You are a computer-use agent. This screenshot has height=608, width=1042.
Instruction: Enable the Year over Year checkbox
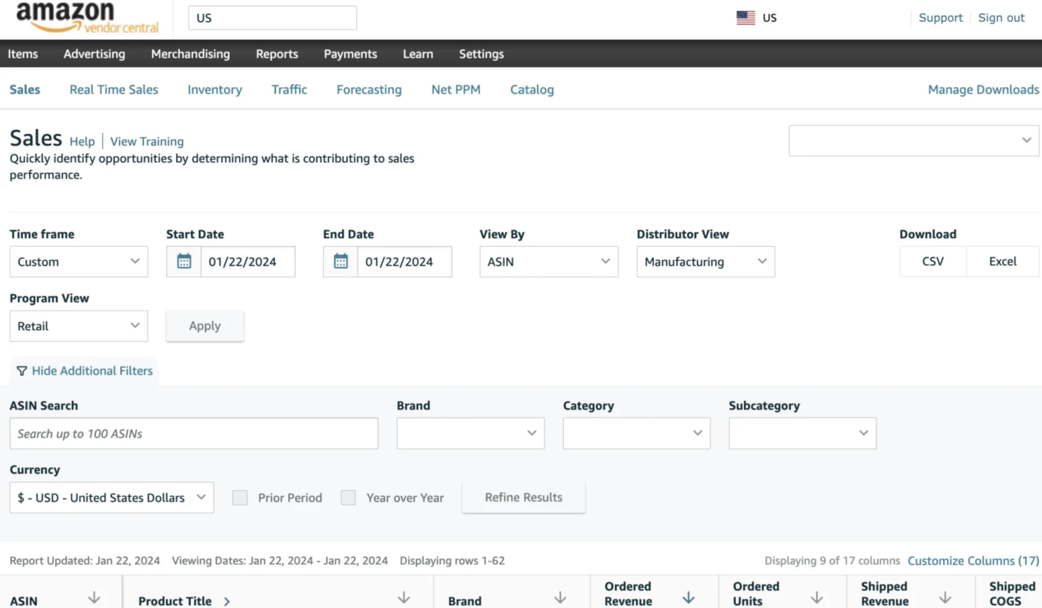pyautogui.click(x=348, y=498)
